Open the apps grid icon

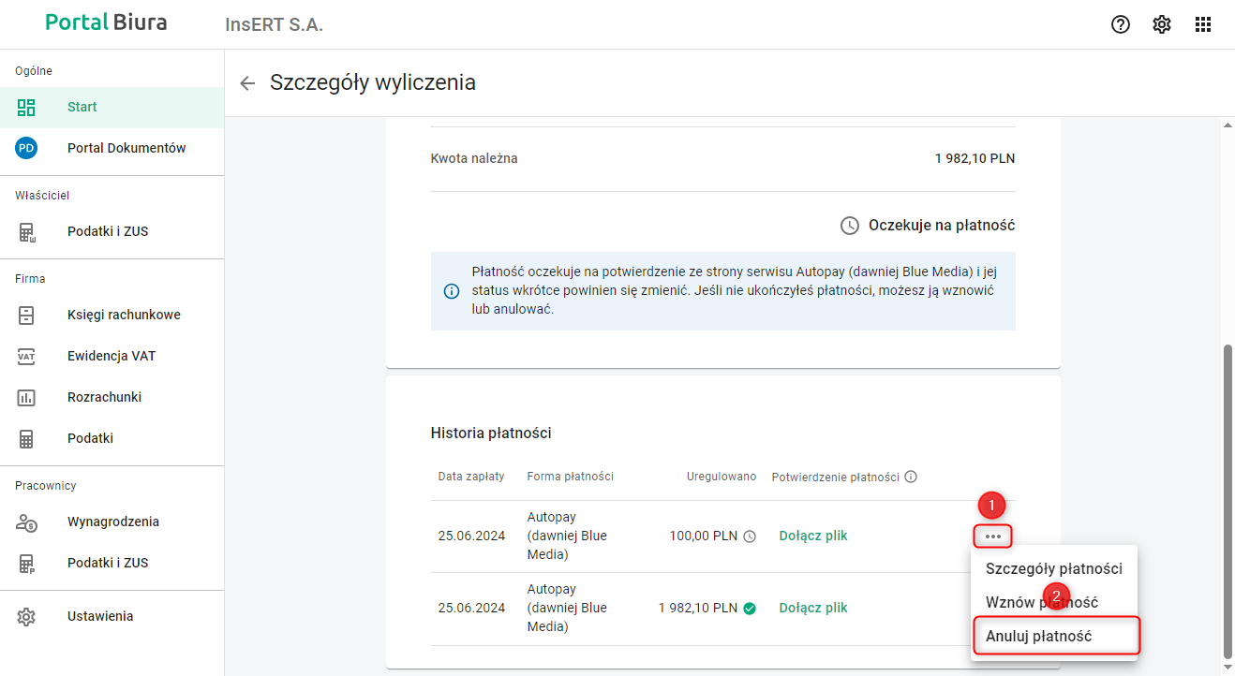click(1203, 25)
